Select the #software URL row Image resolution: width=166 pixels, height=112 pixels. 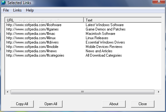point(34,25)
